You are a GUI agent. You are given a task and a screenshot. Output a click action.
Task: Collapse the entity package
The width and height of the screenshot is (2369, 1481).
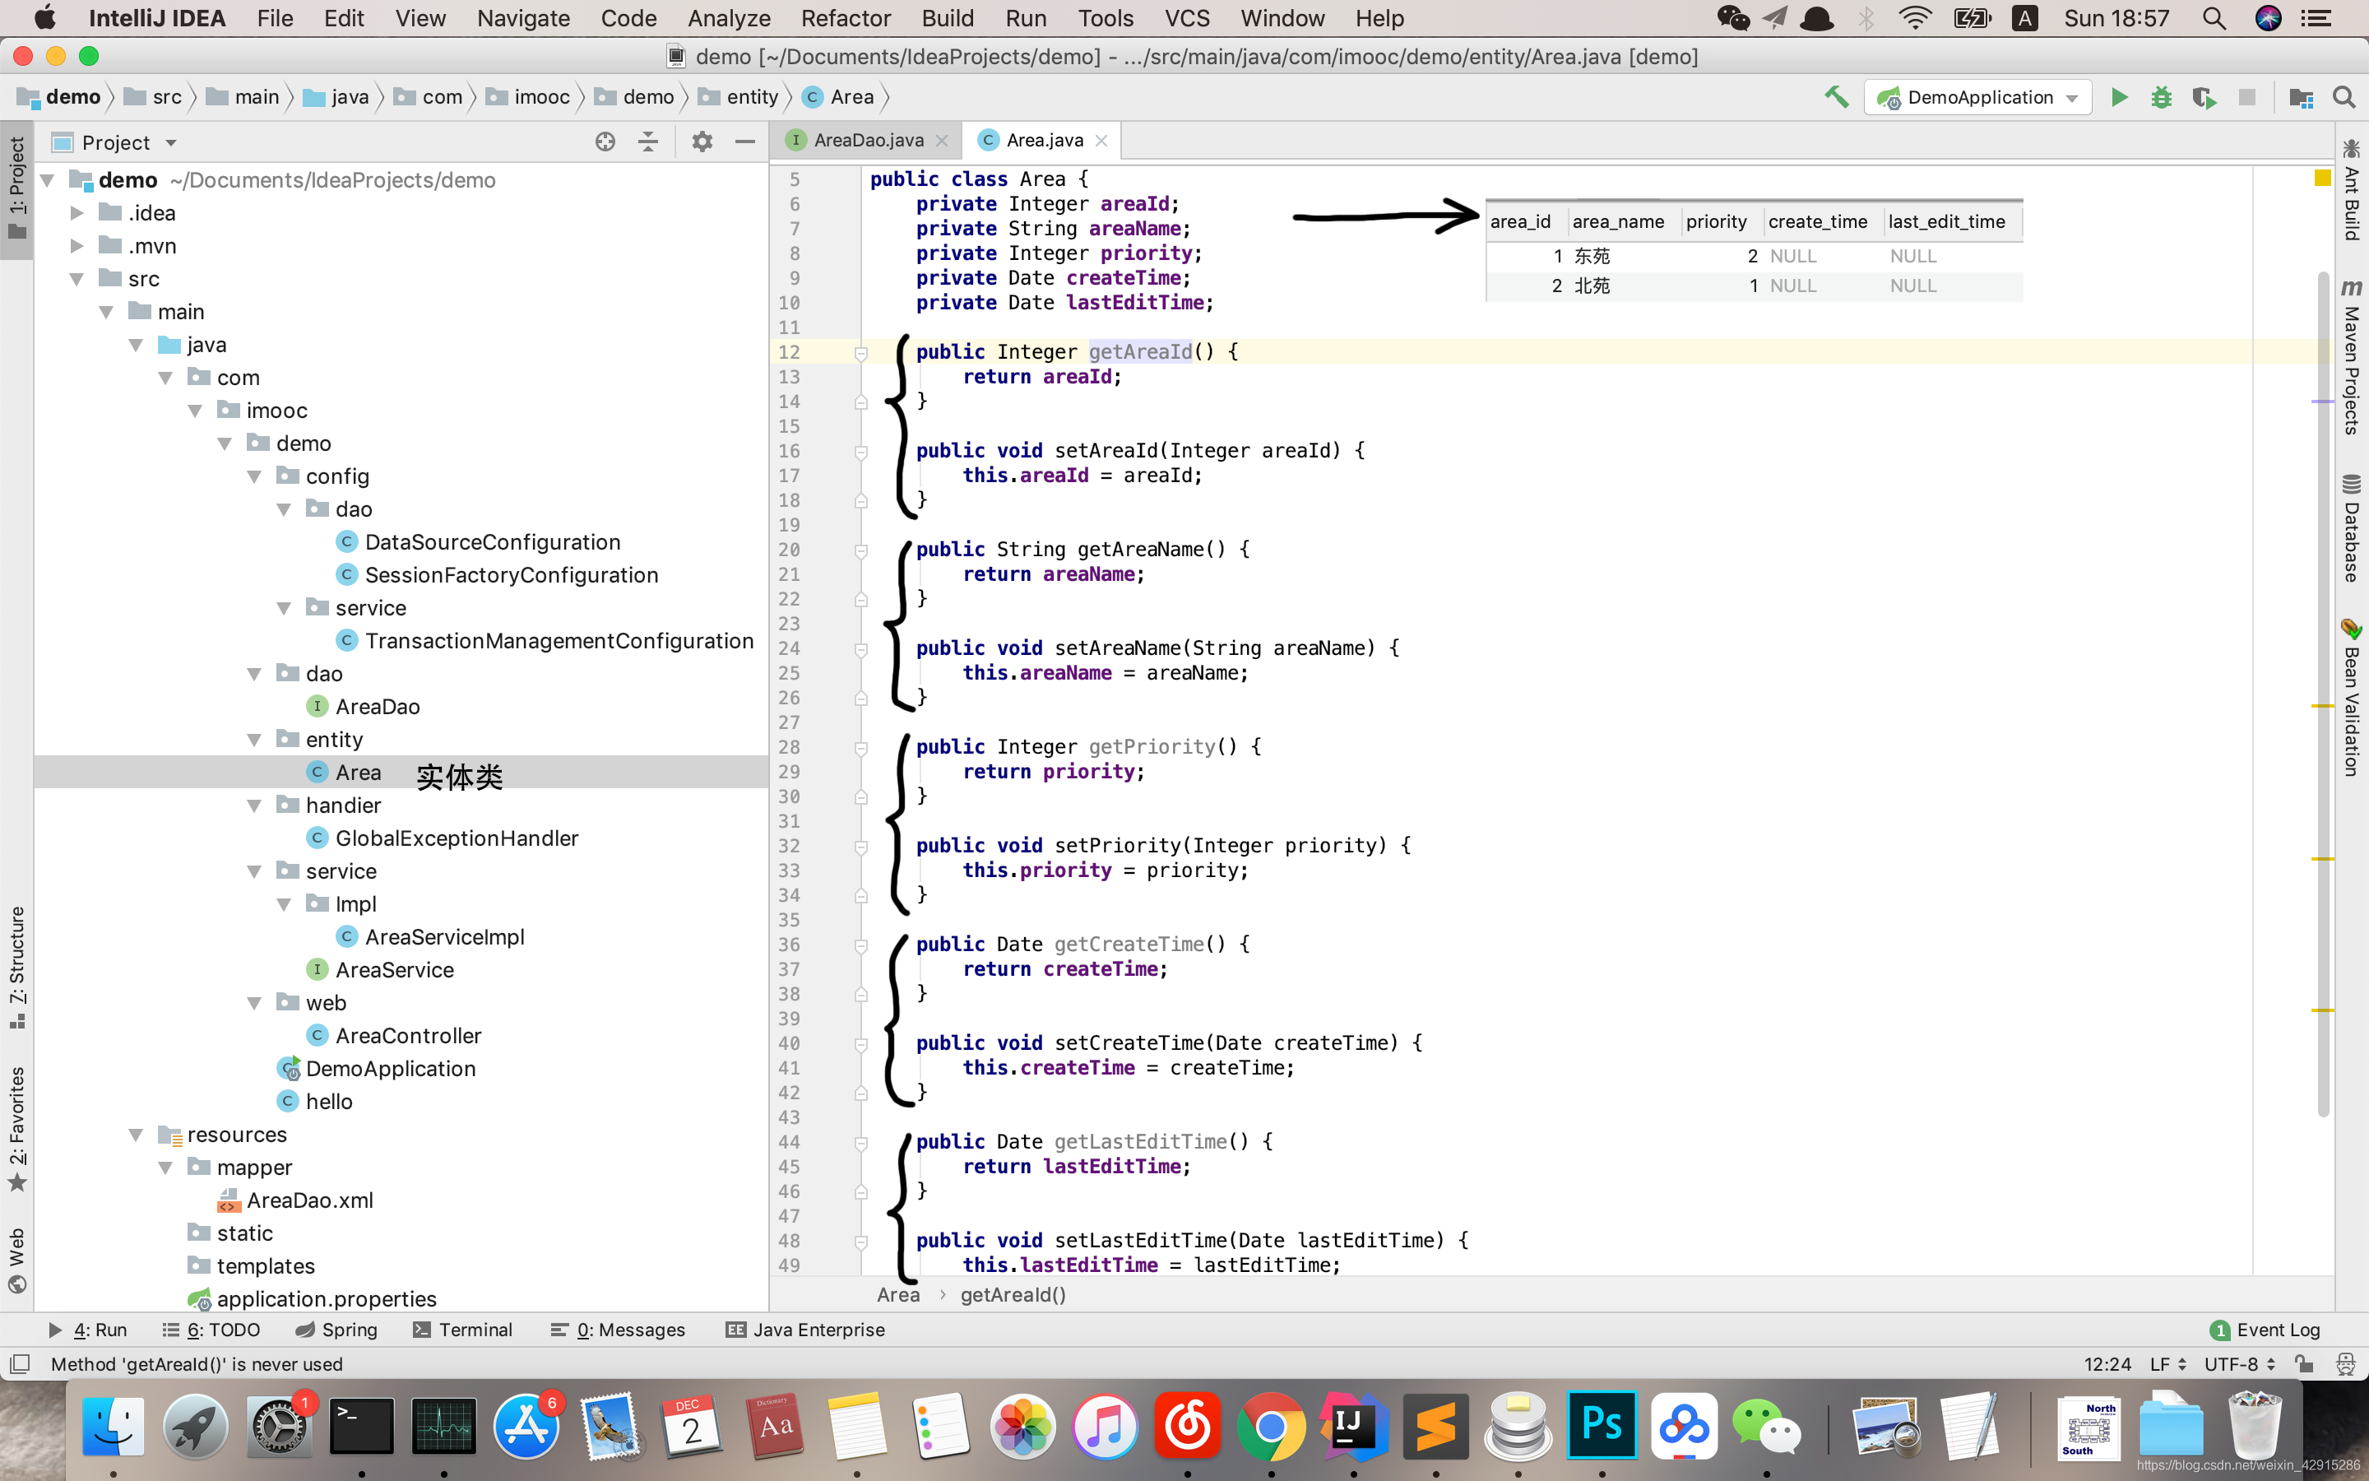click(x=254, y=740)
